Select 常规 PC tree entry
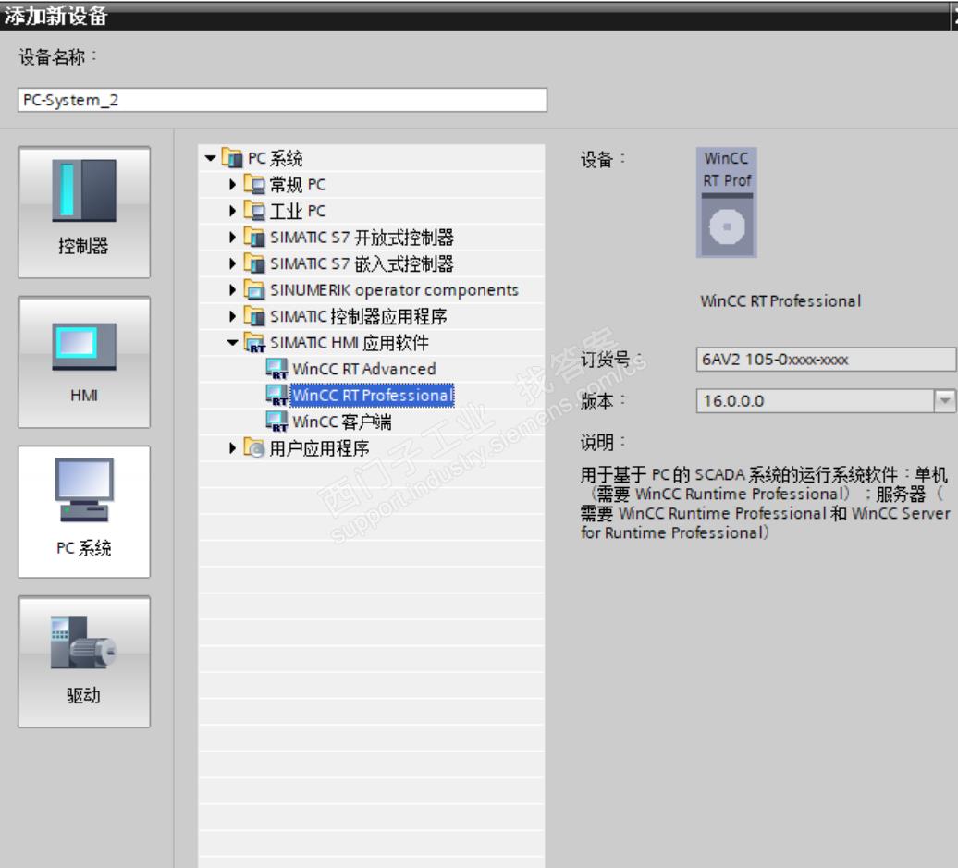 coord(298,185)
